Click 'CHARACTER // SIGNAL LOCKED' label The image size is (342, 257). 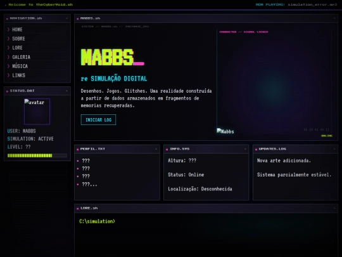click(x=244, y=32)
